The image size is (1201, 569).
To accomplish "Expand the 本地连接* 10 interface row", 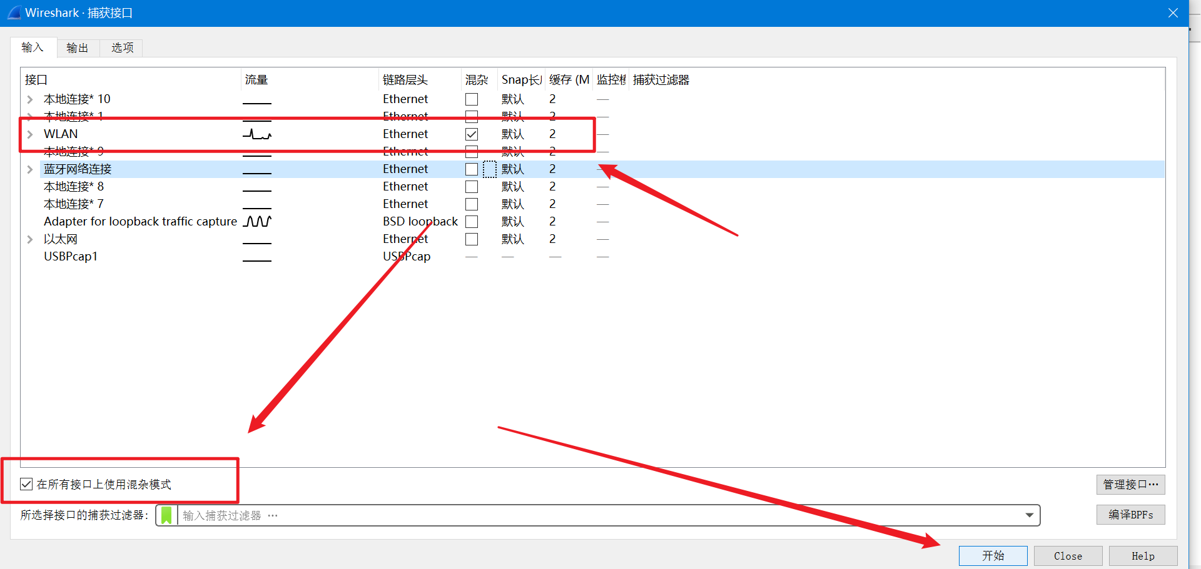I will click(x=29, y=99).
